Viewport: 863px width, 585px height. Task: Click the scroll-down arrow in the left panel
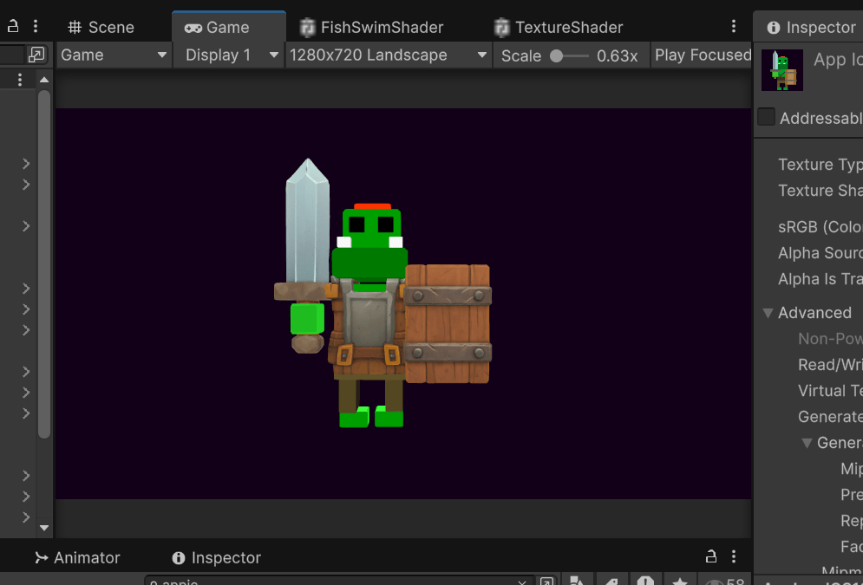(44, 526)
